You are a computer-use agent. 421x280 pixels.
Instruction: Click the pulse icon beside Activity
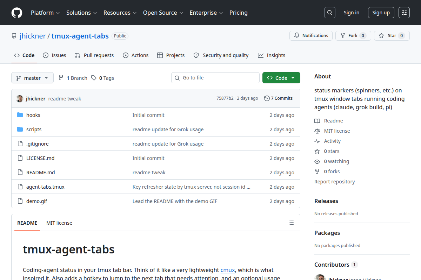[317, 141]
